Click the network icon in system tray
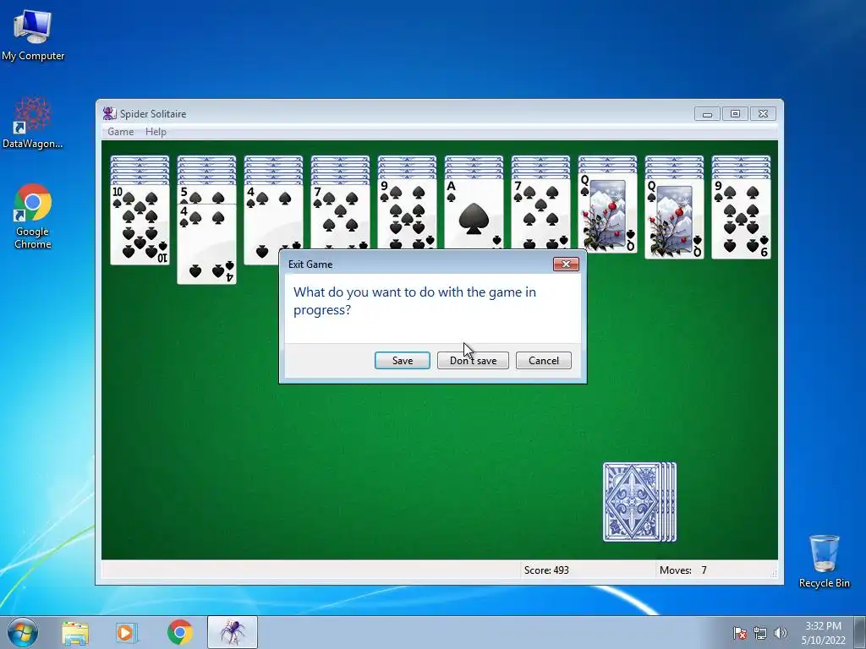The height and width of the screenshot is (649, 866). click(x=760, y=633)
